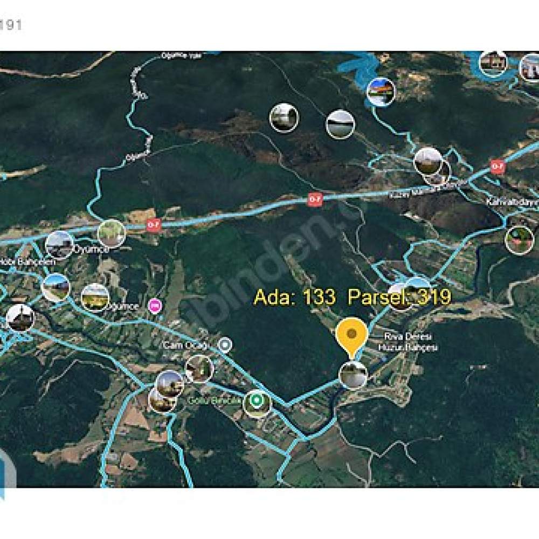Viewport: 539px width, 539px height.
Task: Select the pink marker next to Öğümce
Action: pyautogui.click(x=155, y=305)
